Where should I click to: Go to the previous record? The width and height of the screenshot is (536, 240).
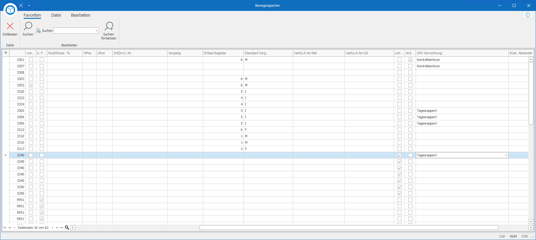click(x=14, y=228)
